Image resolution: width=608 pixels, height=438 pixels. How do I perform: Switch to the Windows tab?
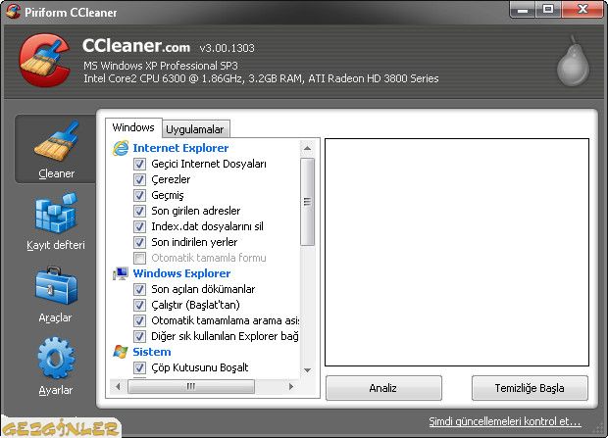click(x=133, y=127)
